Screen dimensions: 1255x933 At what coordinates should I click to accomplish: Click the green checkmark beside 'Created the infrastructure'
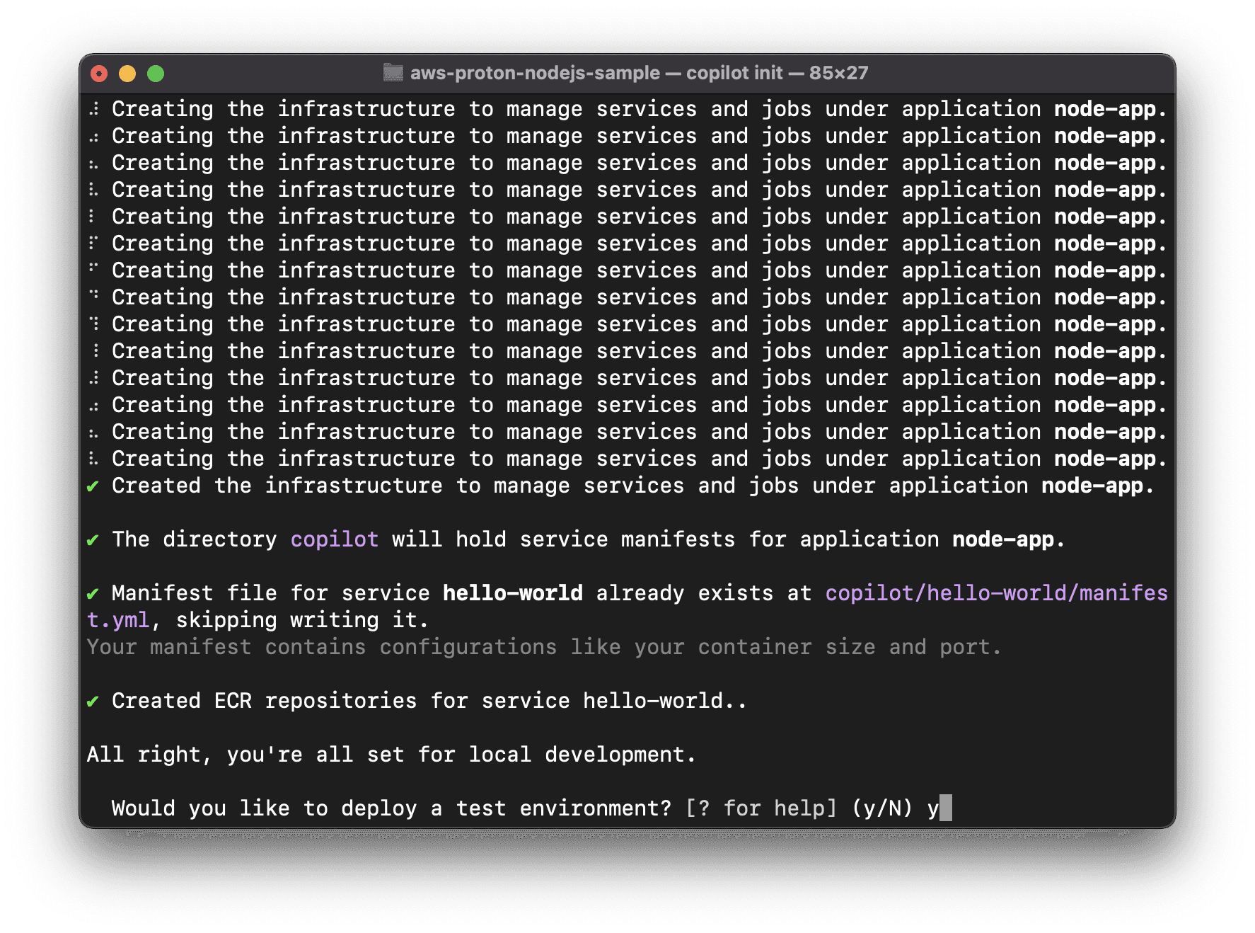click(93, 486)
